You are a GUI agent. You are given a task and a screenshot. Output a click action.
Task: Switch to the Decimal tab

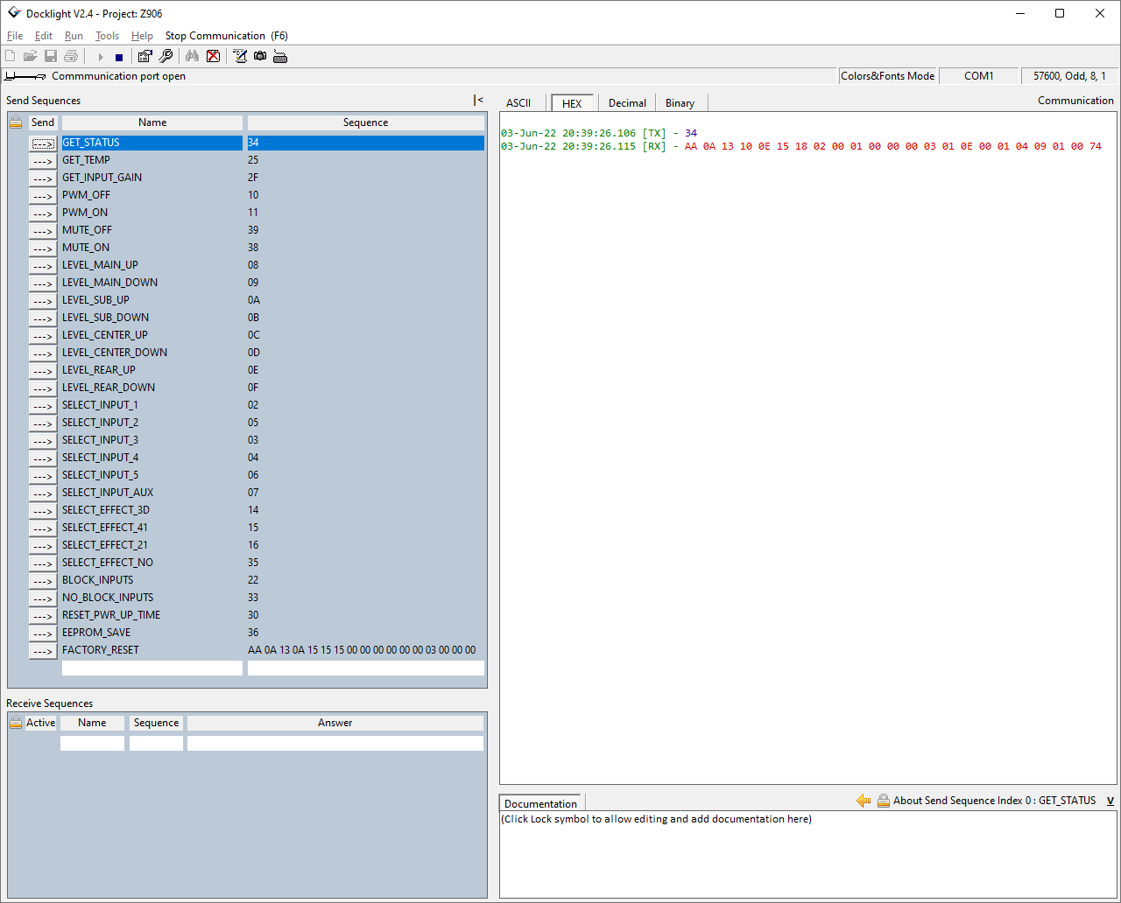click(627, 103)
